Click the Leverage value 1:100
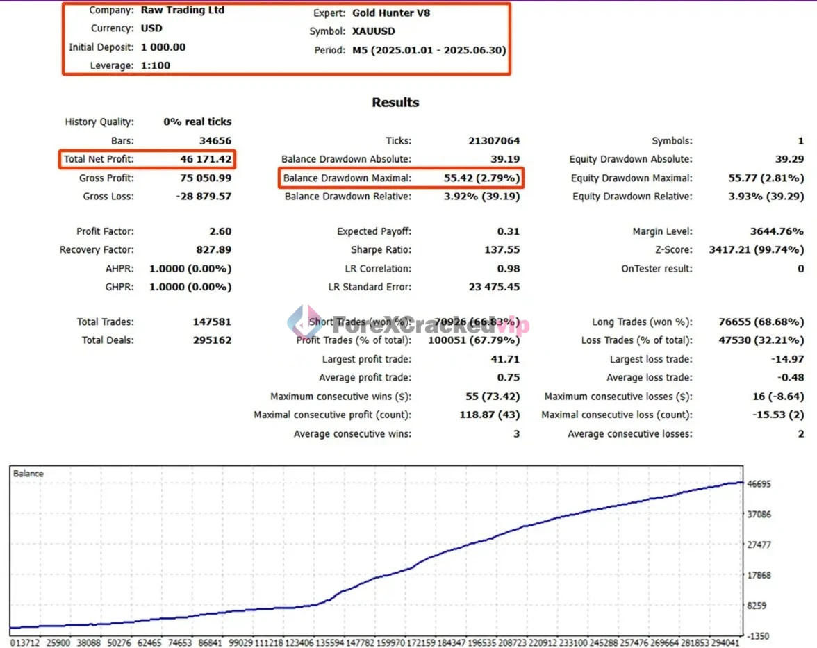The image size is (817, 648). [x=156, y=65]
